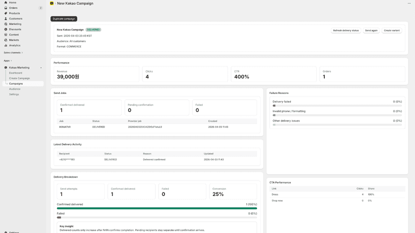
Task: Click the Customers person icon
Action: [6, 18]
